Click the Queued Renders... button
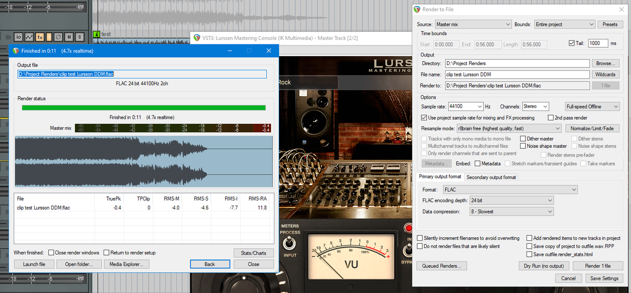Screen dimensions: 631x293 tap(441, 266)
